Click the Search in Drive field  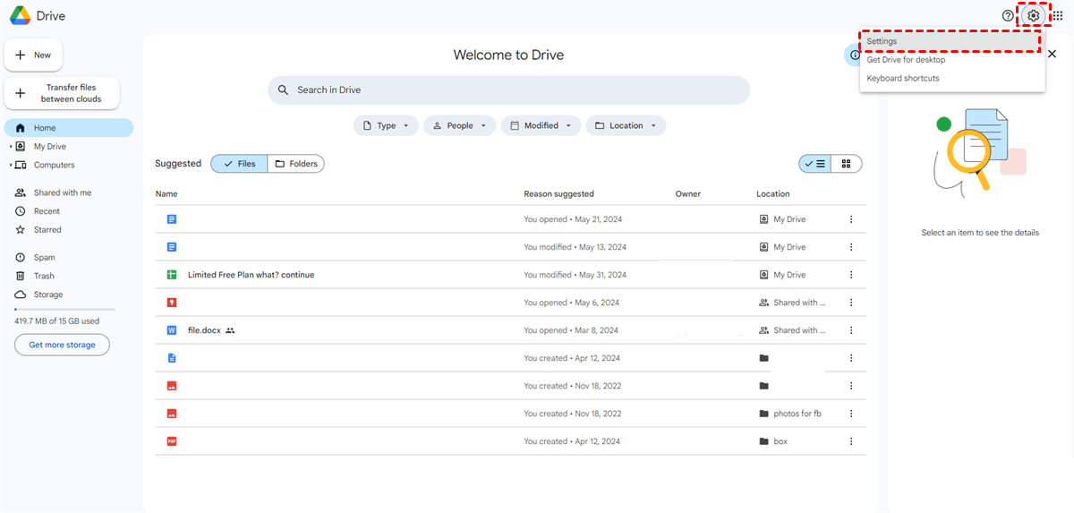[x=508, y=90]
